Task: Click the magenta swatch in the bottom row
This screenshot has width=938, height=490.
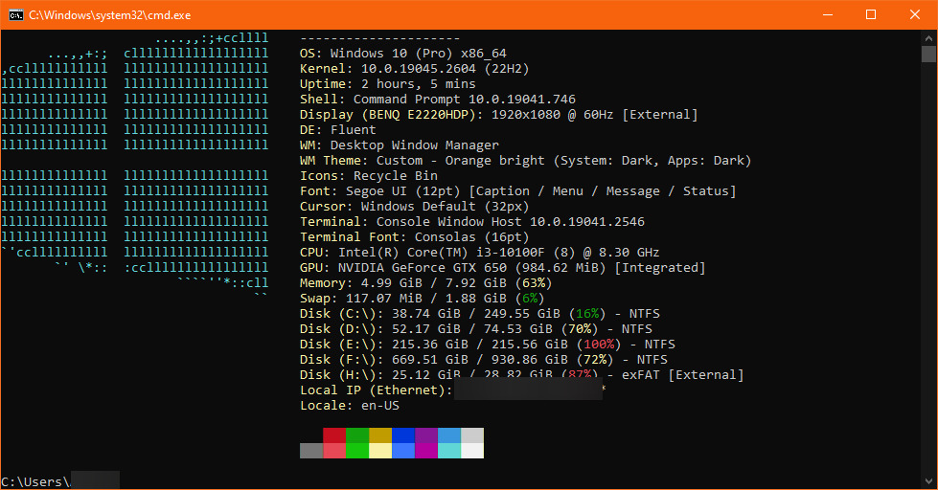Action: pyautogui.click(x=426, y=451)
